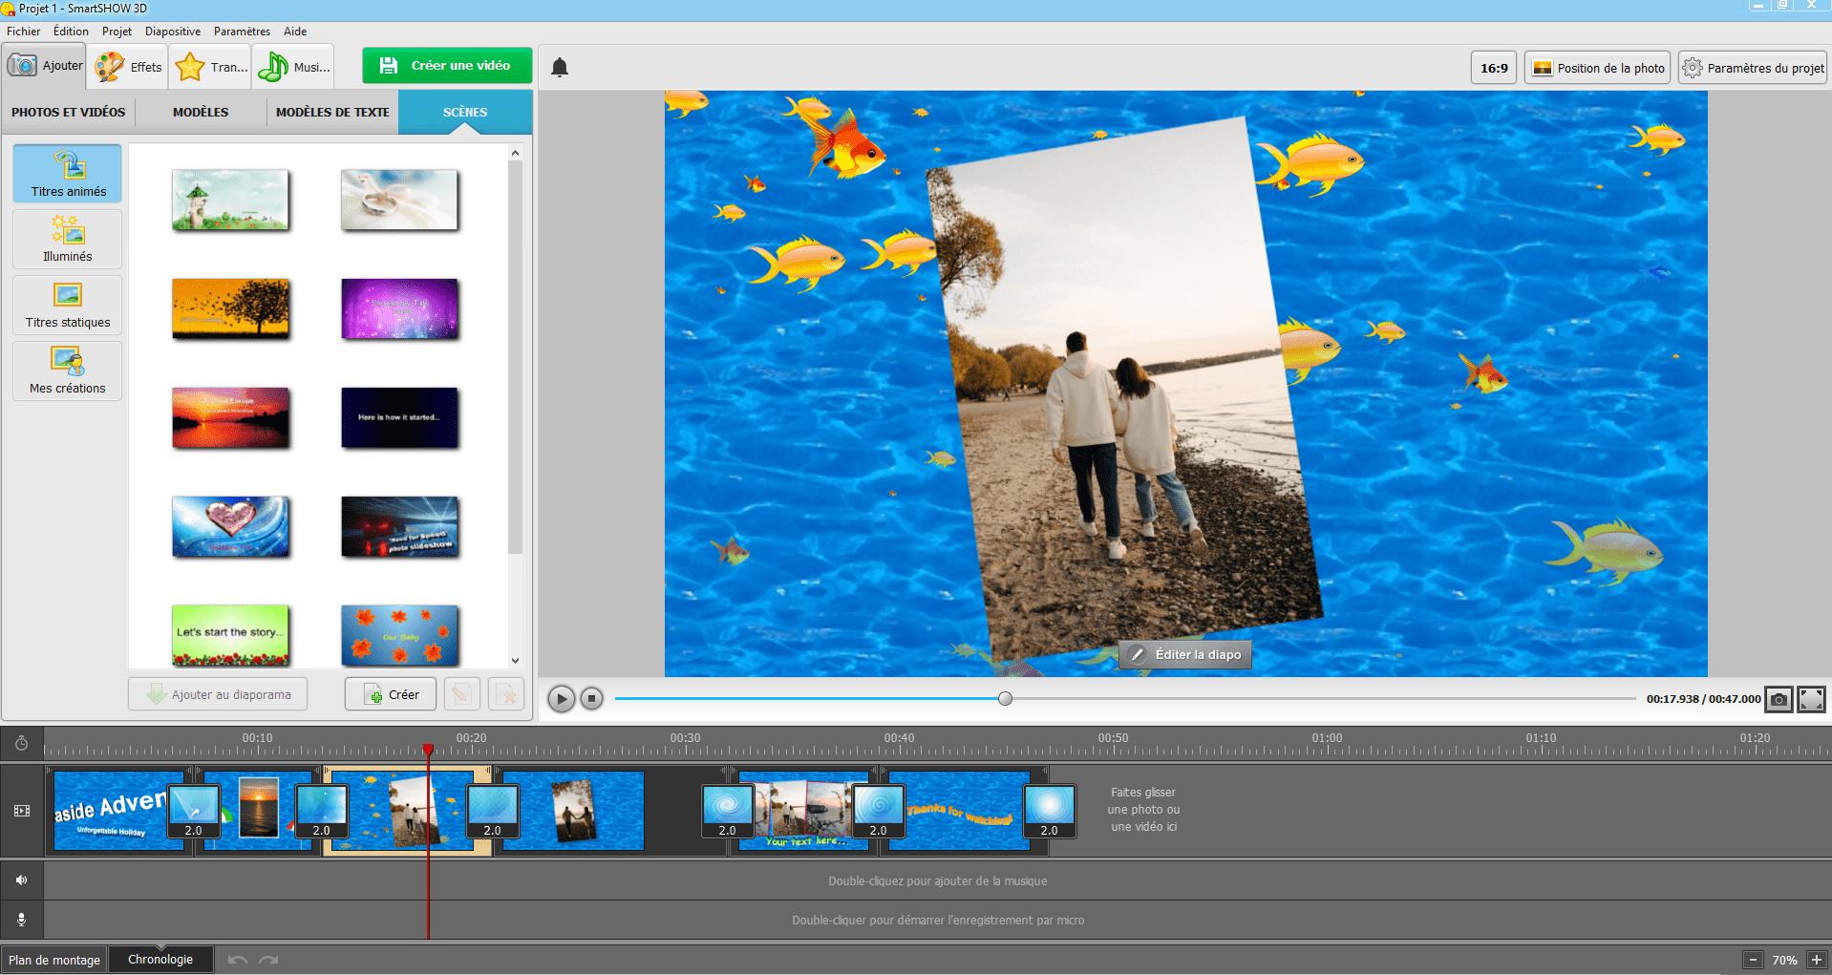Open the Paramètres menu
Image resolution: width=1832 pixels, height=975 pixels.
pyautogui.click(x=242, y=31)
